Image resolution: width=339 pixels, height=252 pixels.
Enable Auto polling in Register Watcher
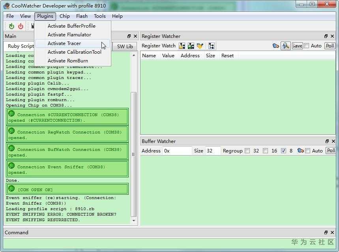point(306,46)
